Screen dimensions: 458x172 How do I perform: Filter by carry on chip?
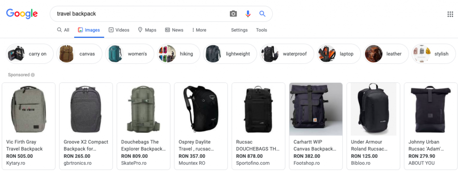tap(30, 54)
